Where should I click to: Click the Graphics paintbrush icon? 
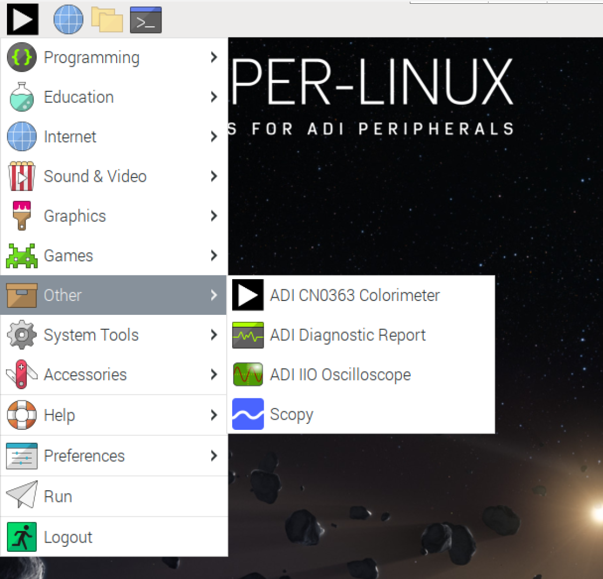[x=22, y=215]
